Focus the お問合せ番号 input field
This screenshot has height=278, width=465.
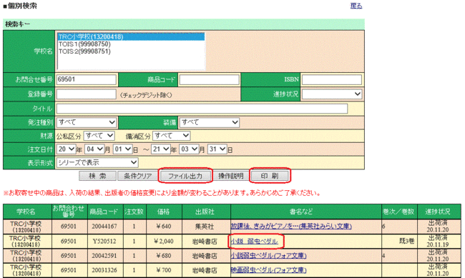click(87, 79)
